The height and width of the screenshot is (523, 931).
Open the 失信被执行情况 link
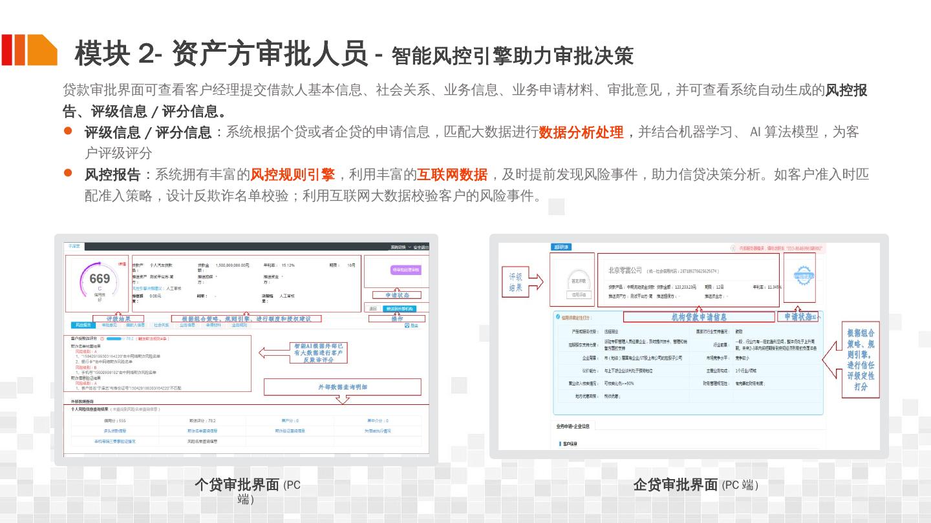(x=378, y=431)
